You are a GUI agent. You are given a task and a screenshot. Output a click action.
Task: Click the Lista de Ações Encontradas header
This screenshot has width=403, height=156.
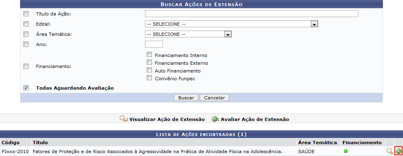click(x=201, y=134)
